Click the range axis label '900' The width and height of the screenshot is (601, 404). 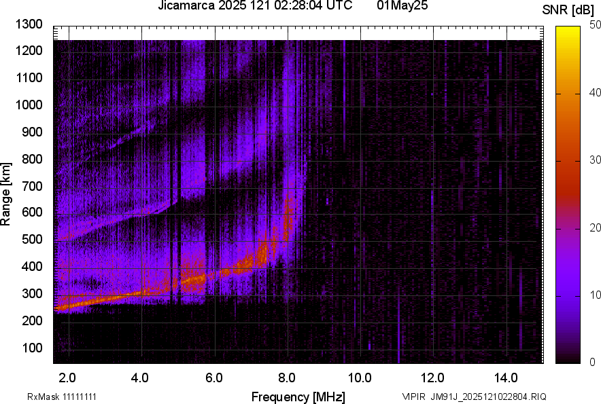32,132
